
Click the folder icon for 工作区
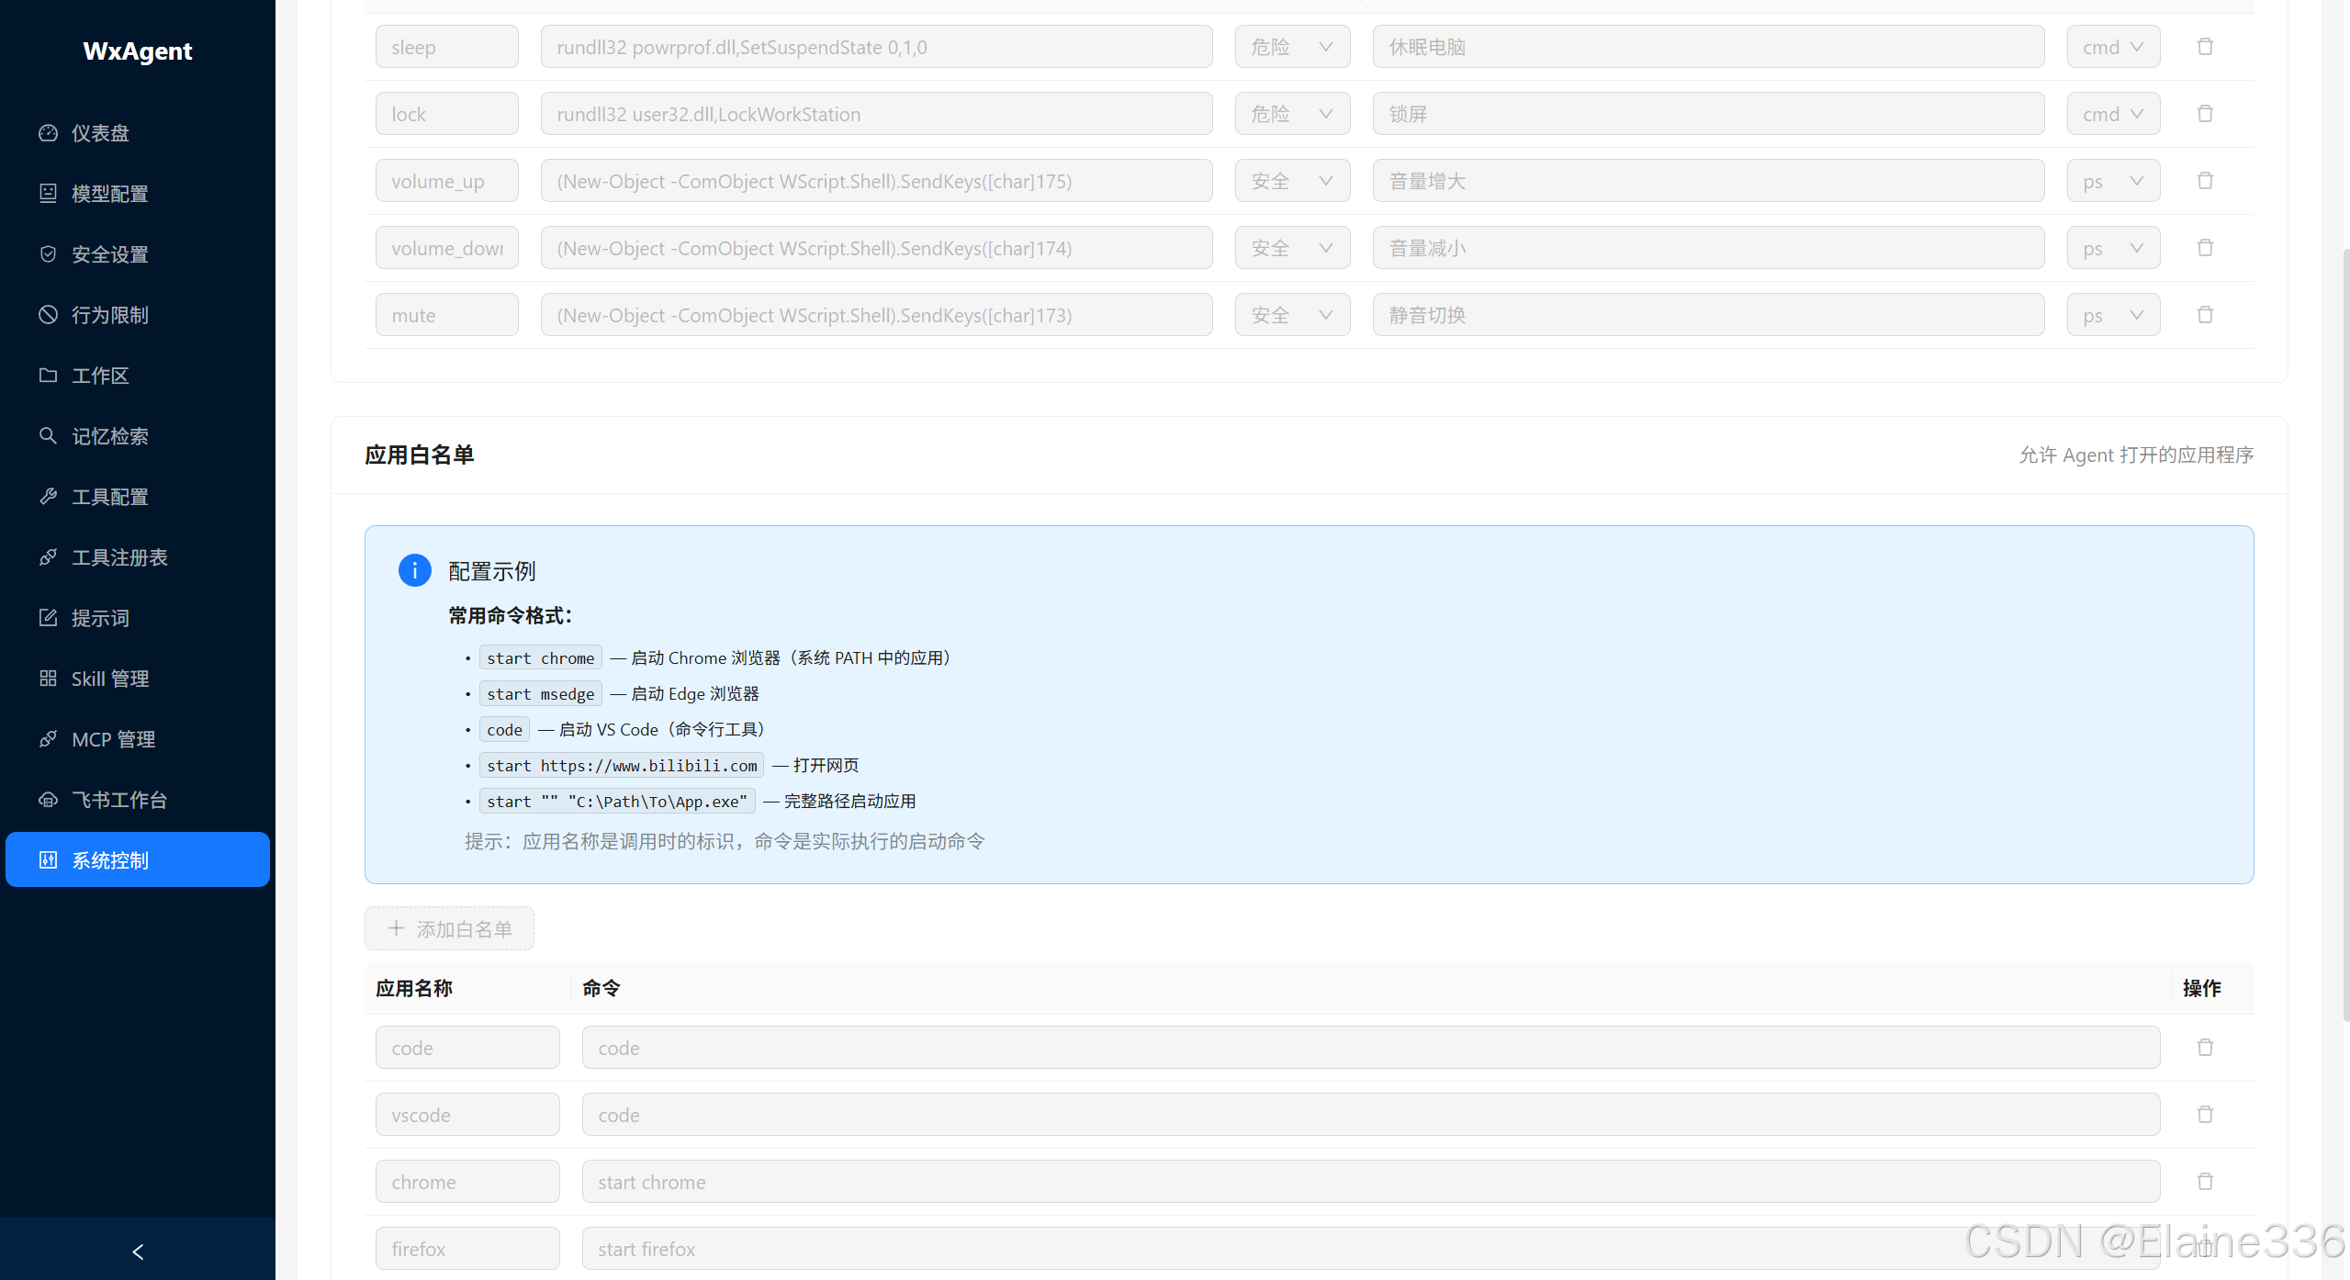48,376
